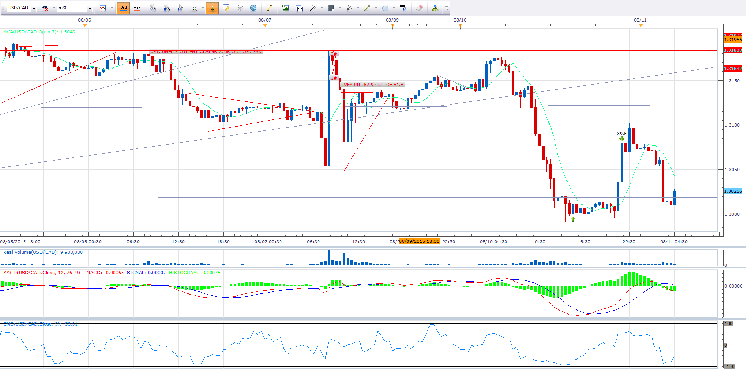The image size is (746, 369).
Task: Click the zoom out magnifier icon
Action: click(167, 8)
